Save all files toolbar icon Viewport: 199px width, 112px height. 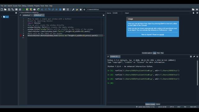13,10
